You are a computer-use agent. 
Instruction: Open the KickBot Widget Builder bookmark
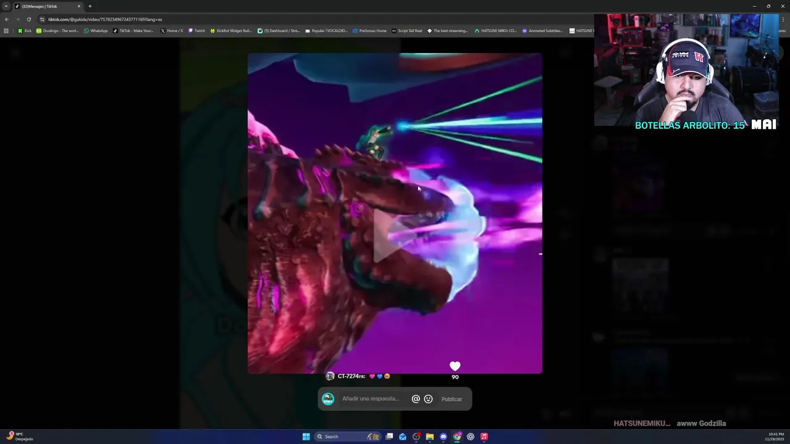[231, 31]
